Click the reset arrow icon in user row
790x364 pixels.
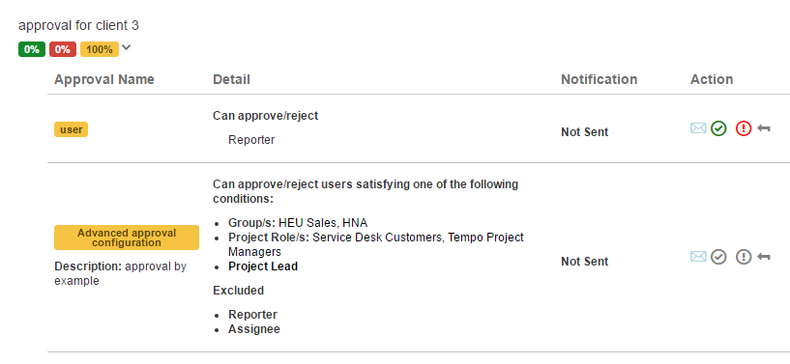[764, 129]
